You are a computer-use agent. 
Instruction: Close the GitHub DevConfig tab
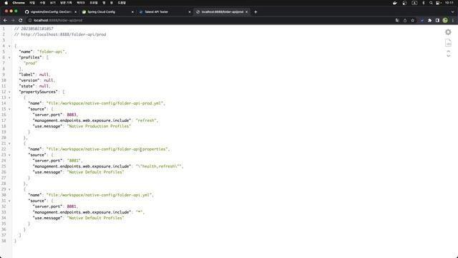click(76, 12)
